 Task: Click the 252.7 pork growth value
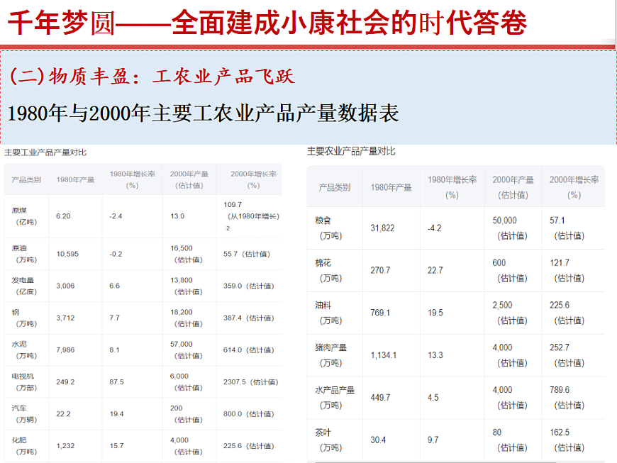[560, 347]
